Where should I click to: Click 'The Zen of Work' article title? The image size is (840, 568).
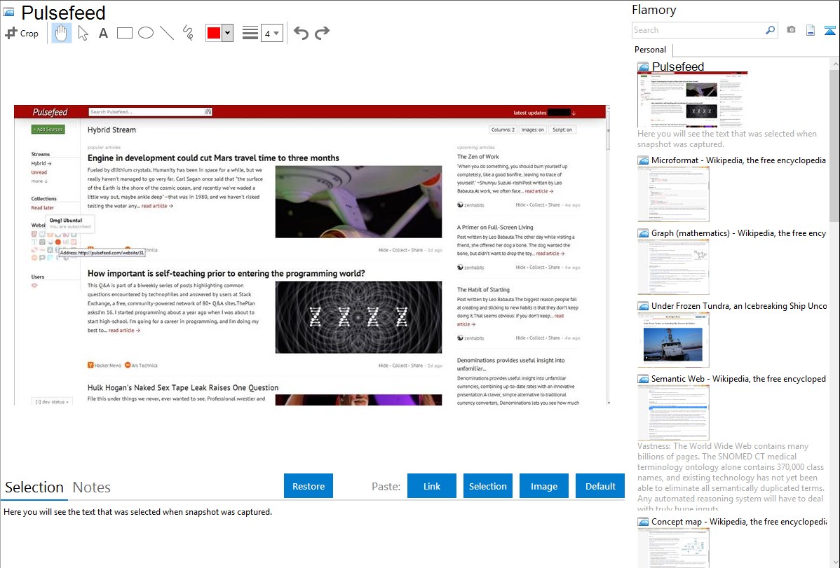pos(478,156)
